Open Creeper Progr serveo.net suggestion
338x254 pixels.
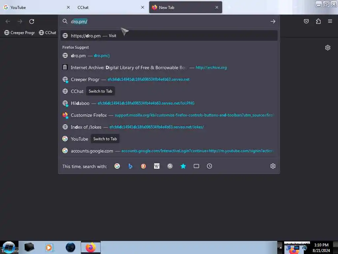(169, 79)
